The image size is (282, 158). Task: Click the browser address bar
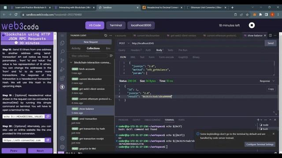[126, 14]
